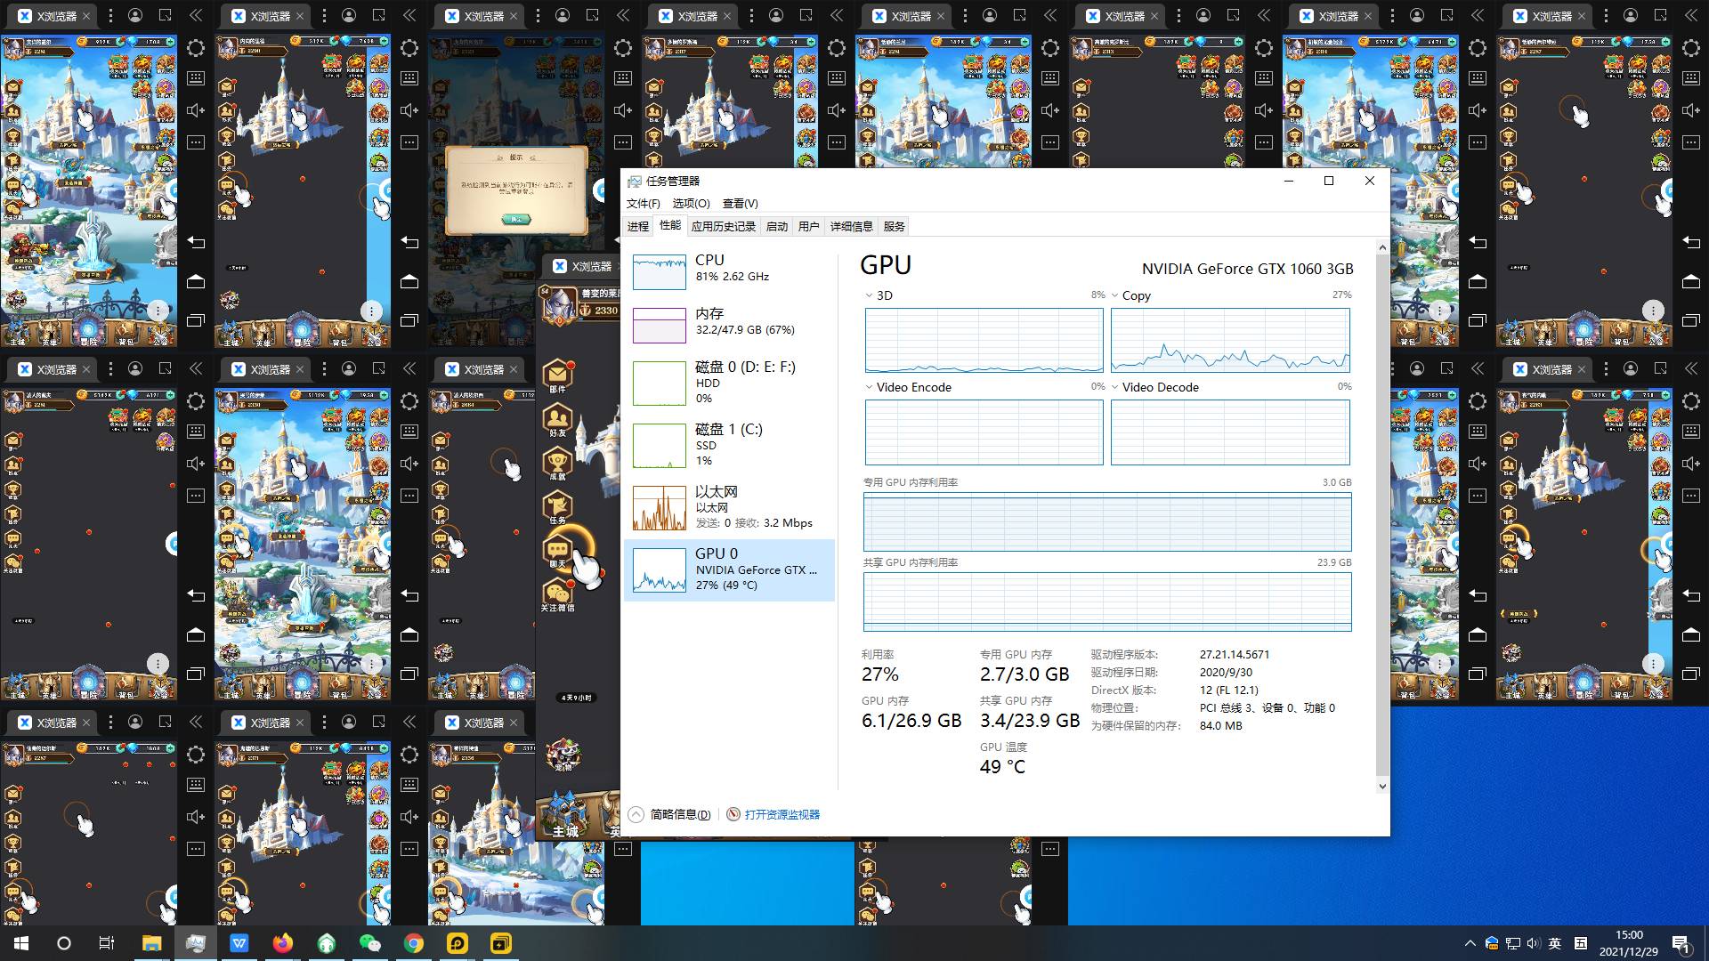Select GPU 0 in the performance sidebar
The width and height of the screenshot is (1709, 961).
[x=730, y=569]
